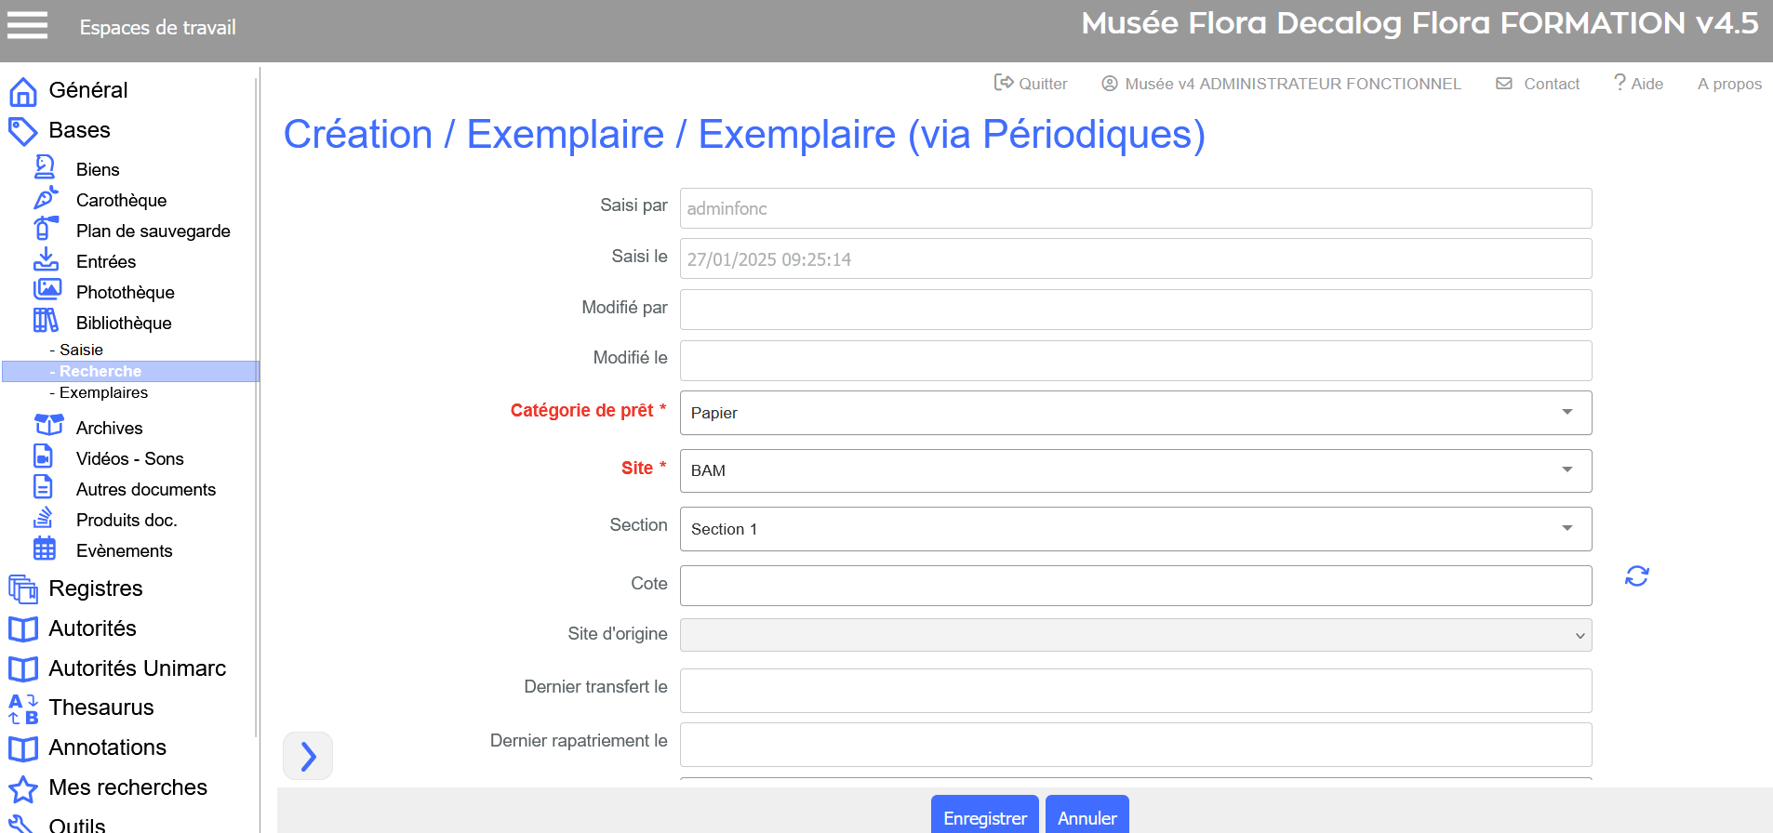Image resolution: width=1773 pixels, height=833 pixels.
Task: Expand the Catégorie de prêt dropdown
Action: pos(1135,413)
